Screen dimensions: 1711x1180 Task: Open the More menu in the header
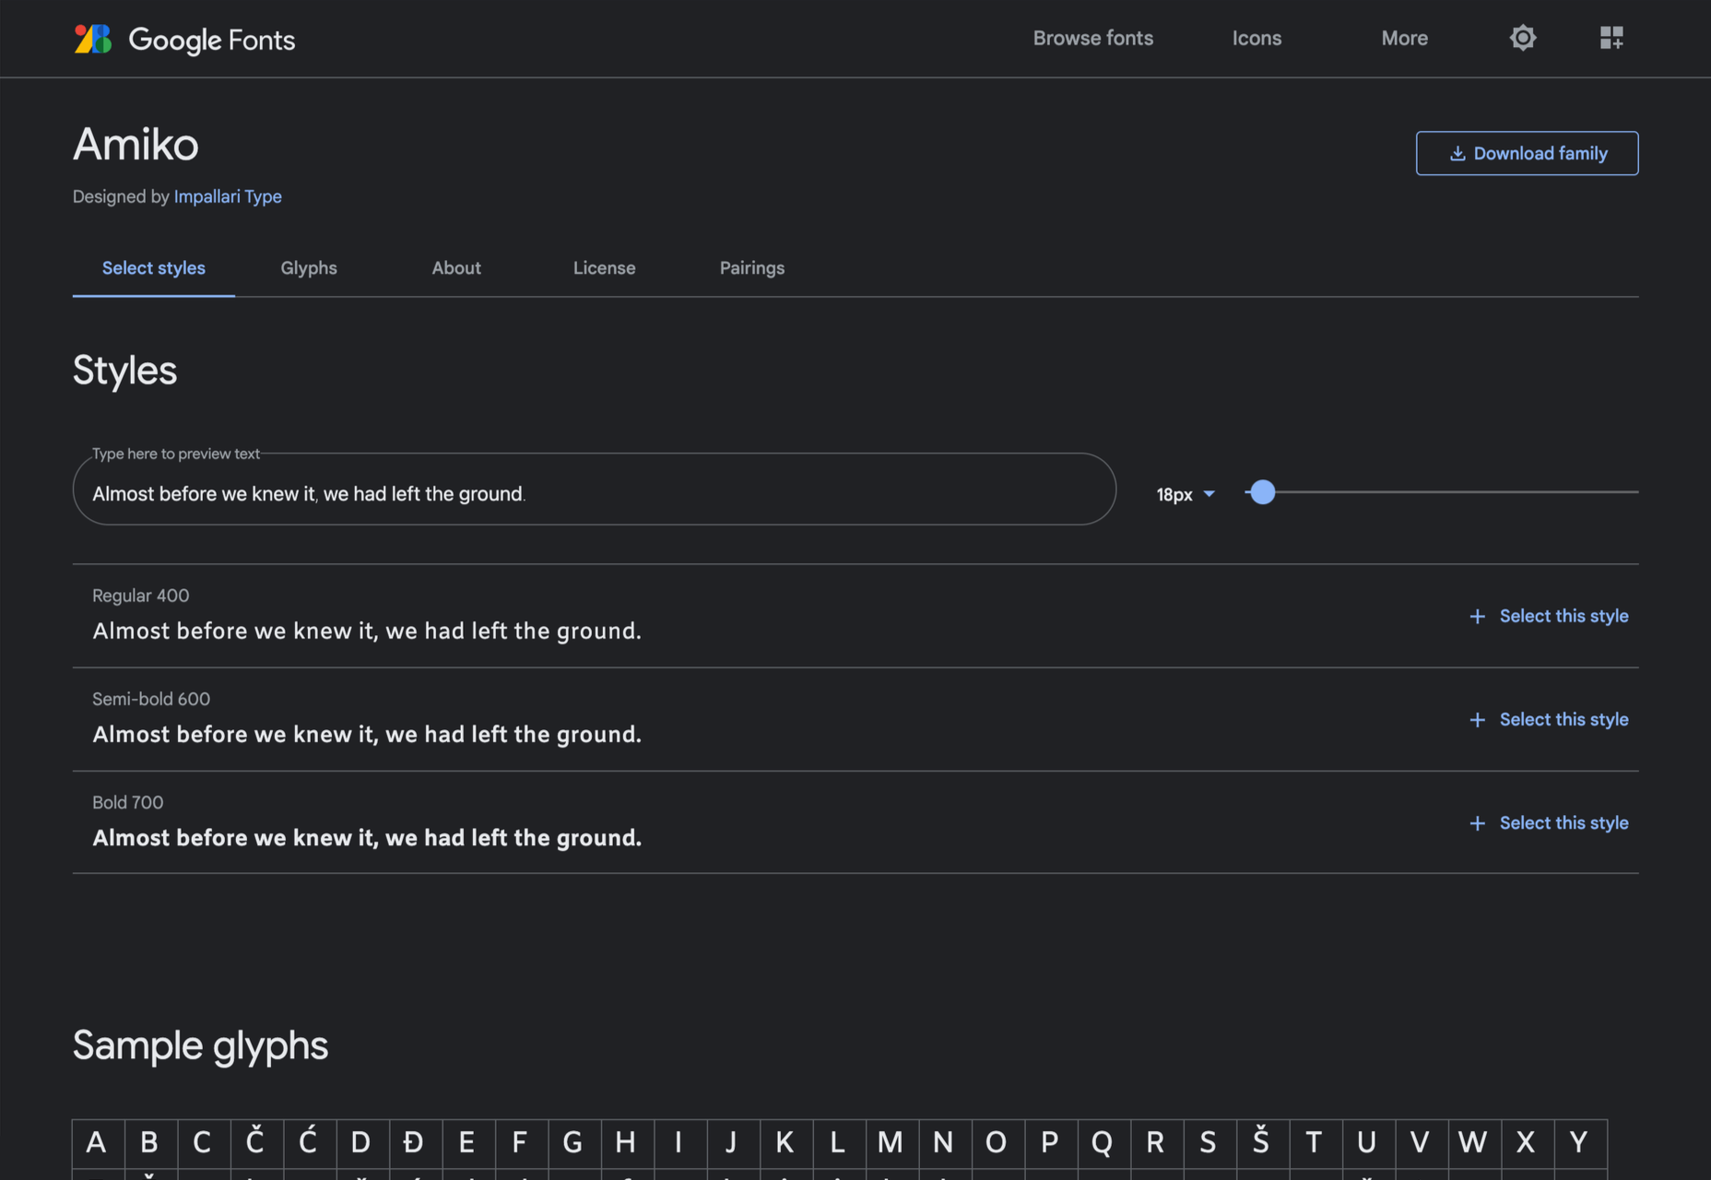[1404, 38]
